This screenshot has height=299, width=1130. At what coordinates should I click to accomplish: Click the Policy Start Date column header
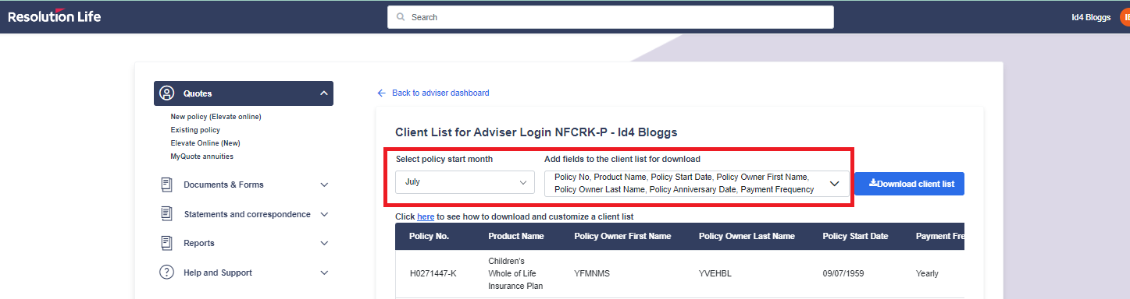tap(855, 236)
